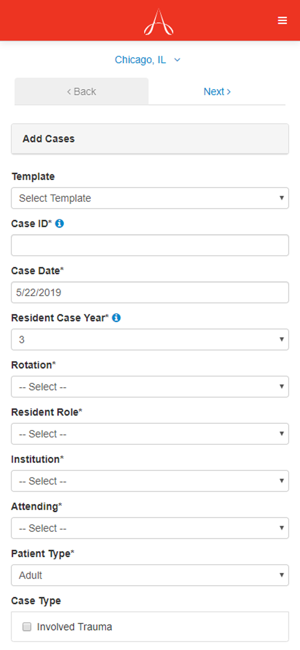Open the Resident Role dropdown
Viewport: 300px width, 650px height.
[150, 434]
